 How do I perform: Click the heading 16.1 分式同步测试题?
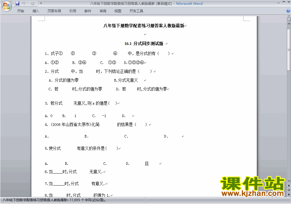pyautogui.click(x=144, y=44)
